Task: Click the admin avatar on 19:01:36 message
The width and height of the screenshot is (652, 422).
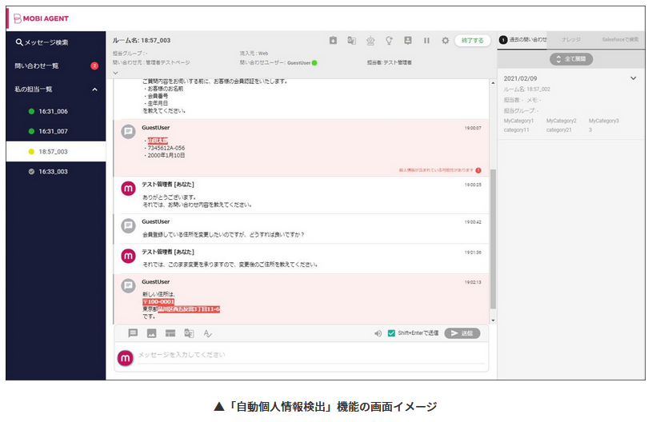Action: [129, 257]
